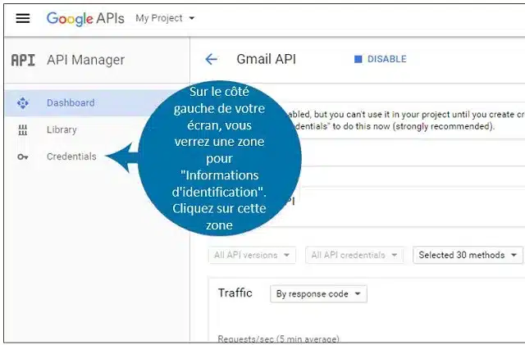Open the All API credentials dropdown

point(354,255)
